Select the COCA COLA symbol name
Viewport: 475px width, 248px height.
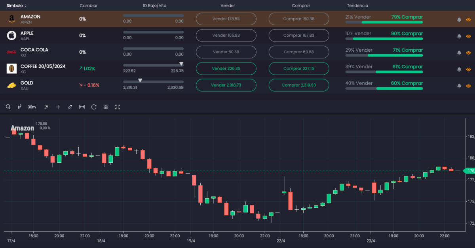[34, 50]
